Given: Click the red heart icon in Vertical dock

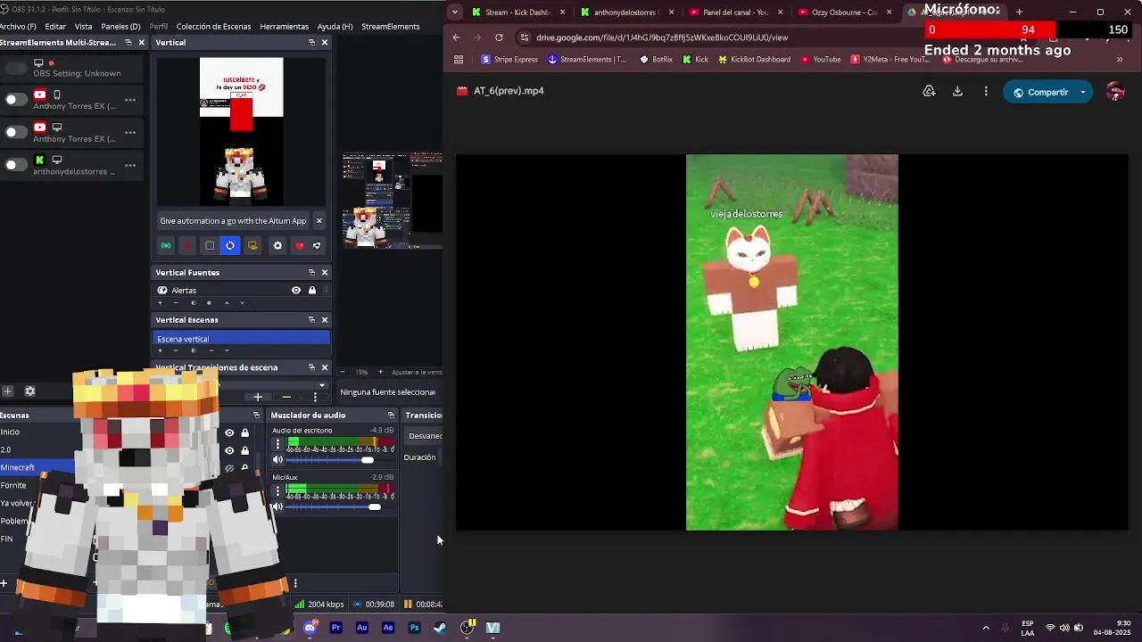Looking at the screenshot, I should click(x=299, y=245).
